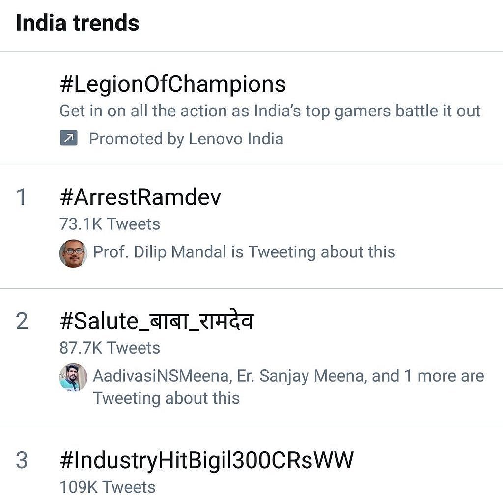Click the 73.1K Tweets count
The width and height of the screenshot is (503, 503).
110,224
